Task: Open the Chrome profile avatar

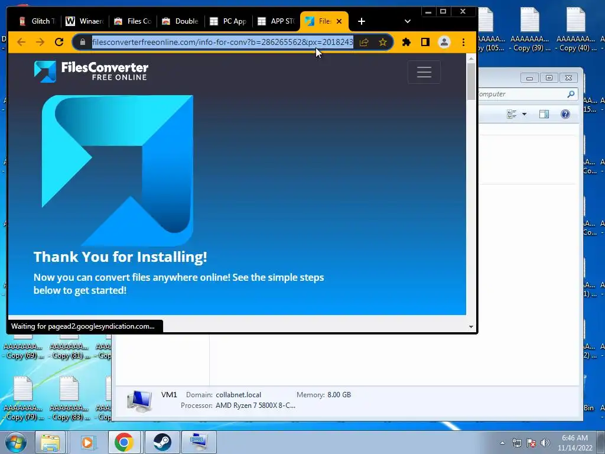Action: point(444,42)
